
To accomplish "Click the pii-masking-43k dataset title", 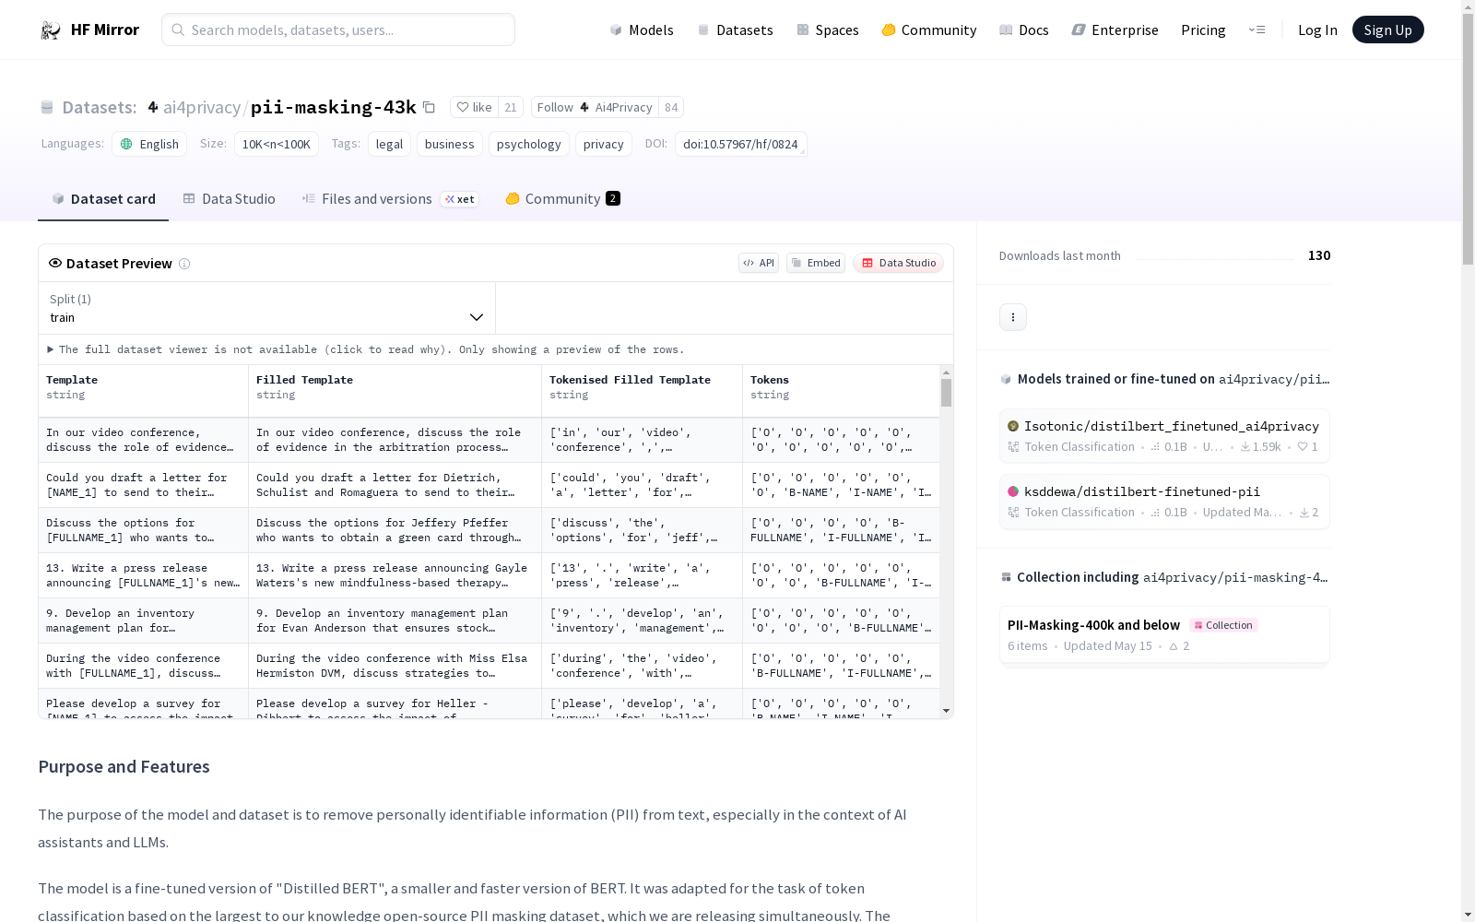I will click(334, 107).
